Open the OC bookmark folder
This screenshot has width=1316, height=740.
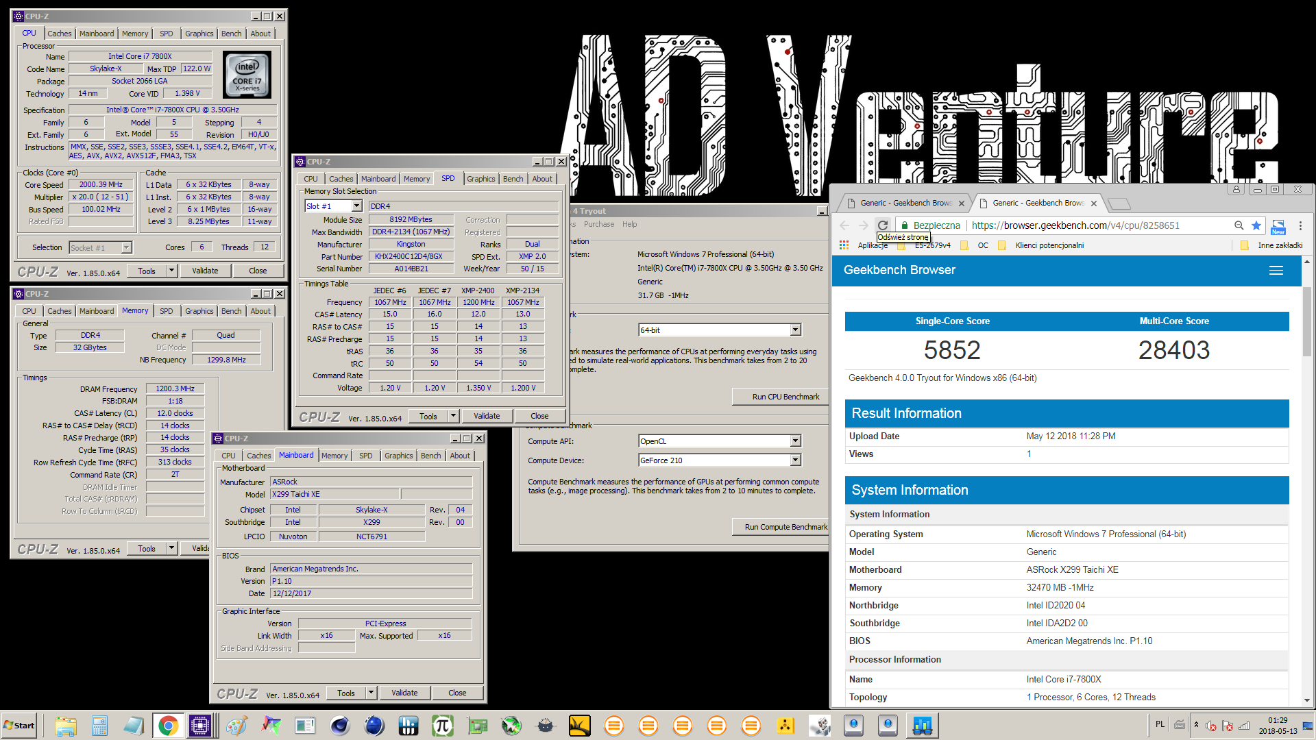tap(975, 245)
